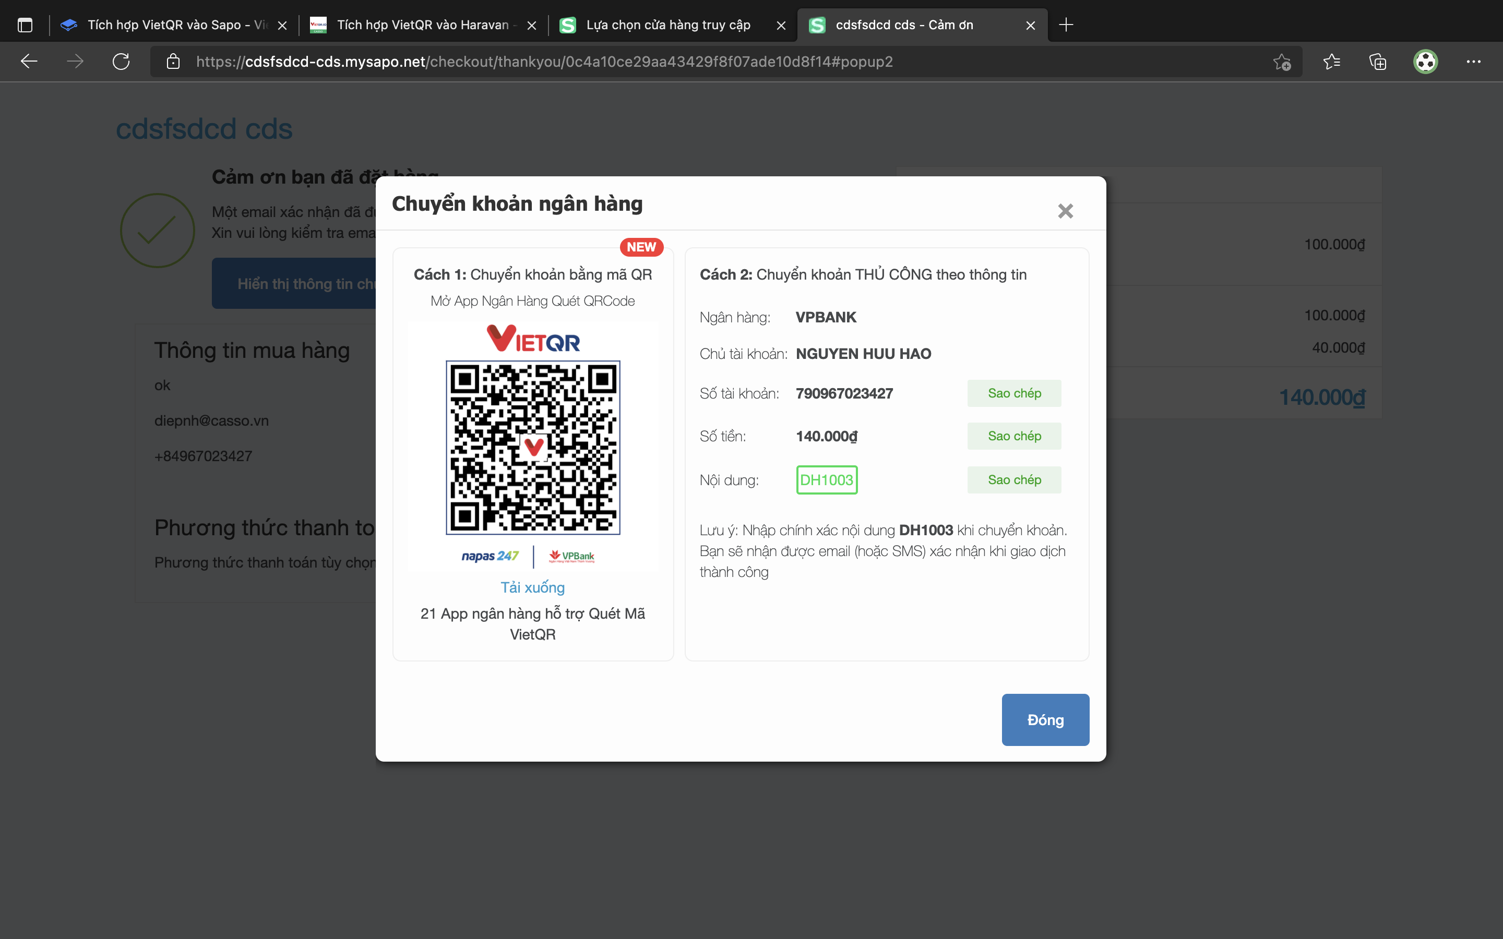Click the VietQR code image
This screenshot has width=1503, height=939.
point(533,447)
